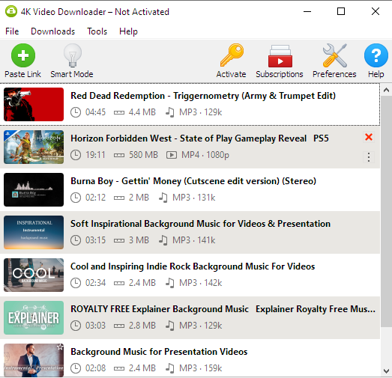
Task: Click scrollbar down arrow
Action: click(386, 371)
